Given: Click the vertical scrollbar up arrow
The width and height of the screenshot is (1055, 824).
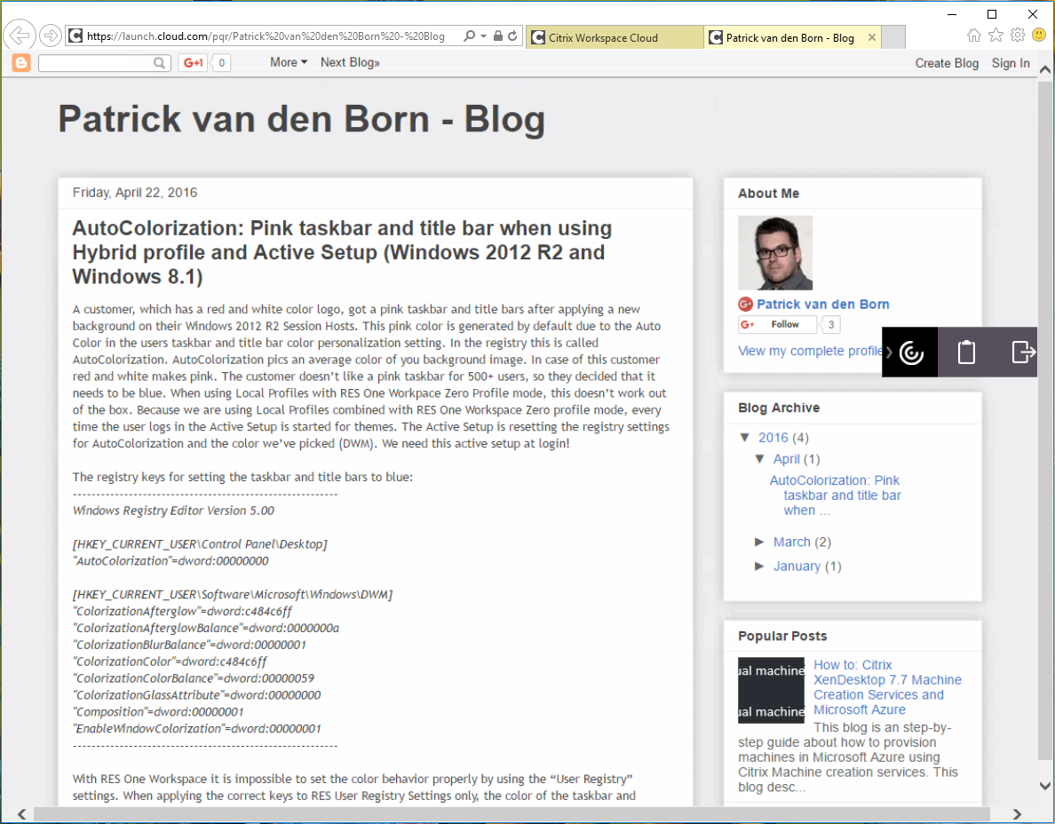Looking at the screenshot, I should pos(1045,69).
